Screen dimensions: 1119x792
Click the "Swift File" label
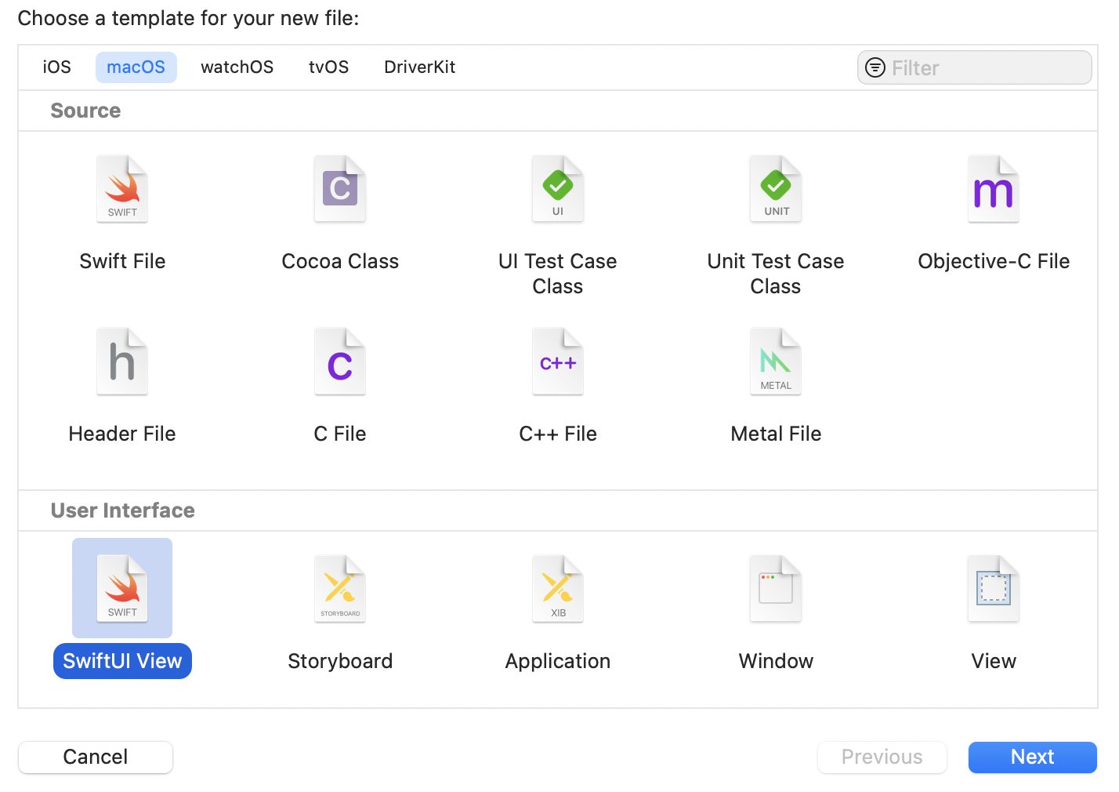click(x=122, y=261)
